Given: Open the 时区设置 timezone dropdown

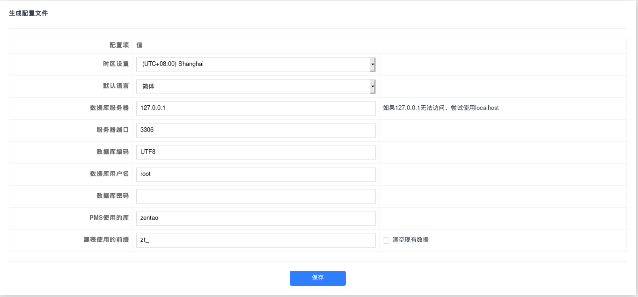Looking at the screenshot, I should coord(256,64).
